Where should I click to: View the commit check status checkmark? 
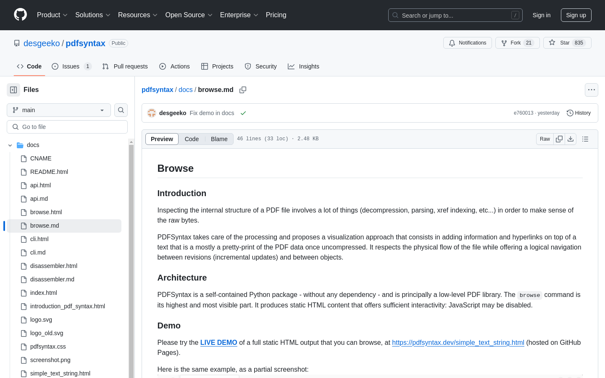[x=243, y=113]
